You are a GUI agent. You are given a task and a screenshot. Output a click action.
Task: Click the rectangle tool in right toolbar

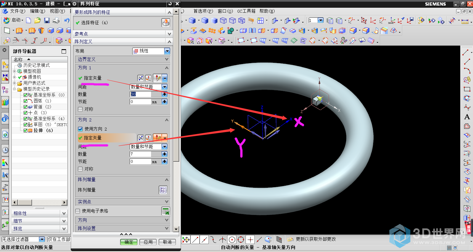467,89
